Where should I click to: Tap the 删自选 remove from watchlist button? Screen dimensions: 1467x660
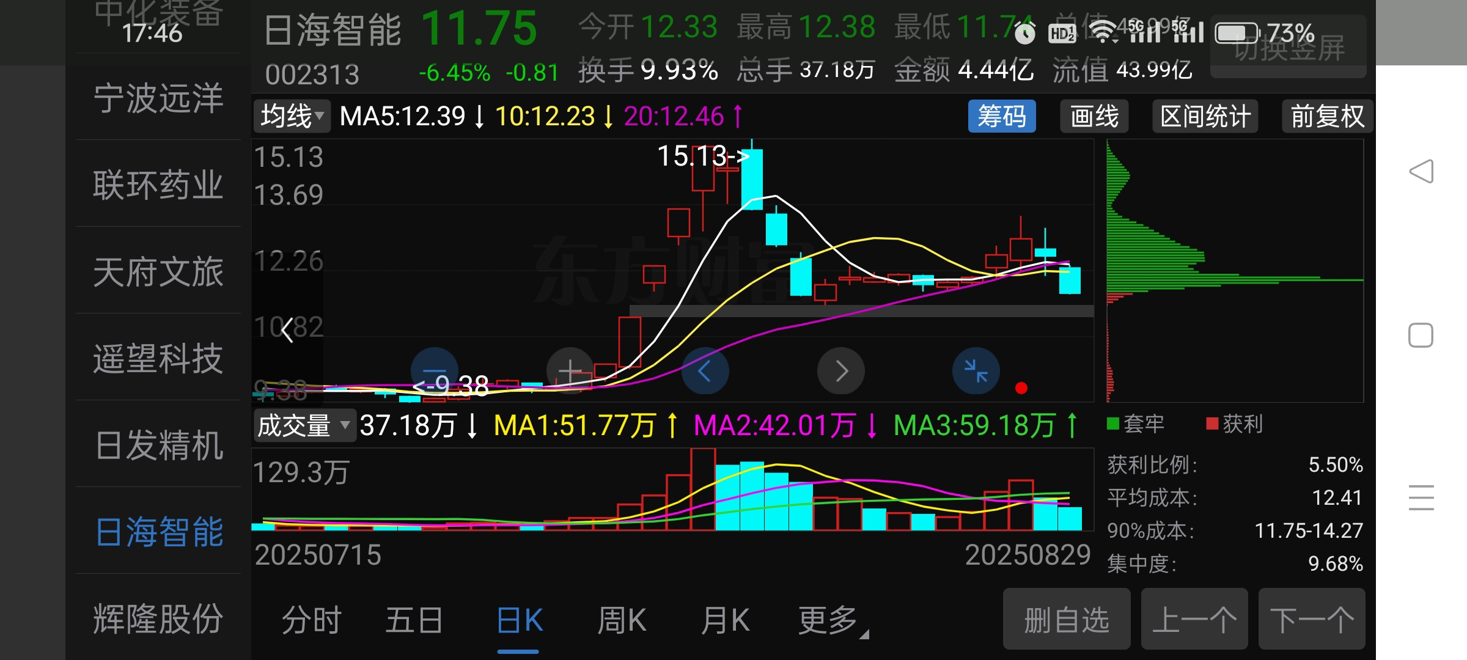coord(1067,619)
